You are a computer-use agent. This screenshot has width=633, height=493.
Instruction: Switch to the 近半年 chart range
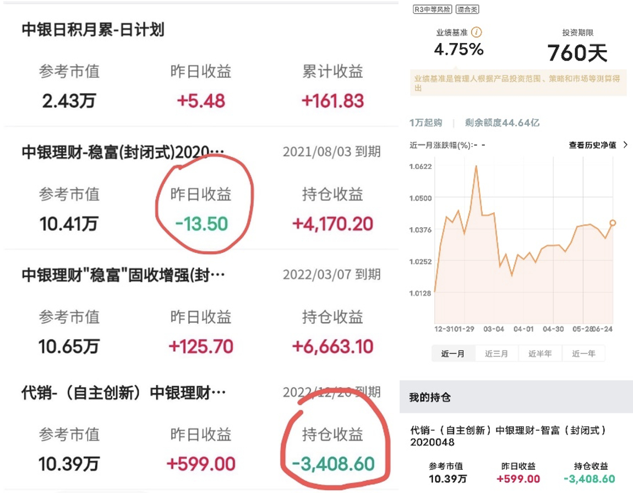(539, 354)
